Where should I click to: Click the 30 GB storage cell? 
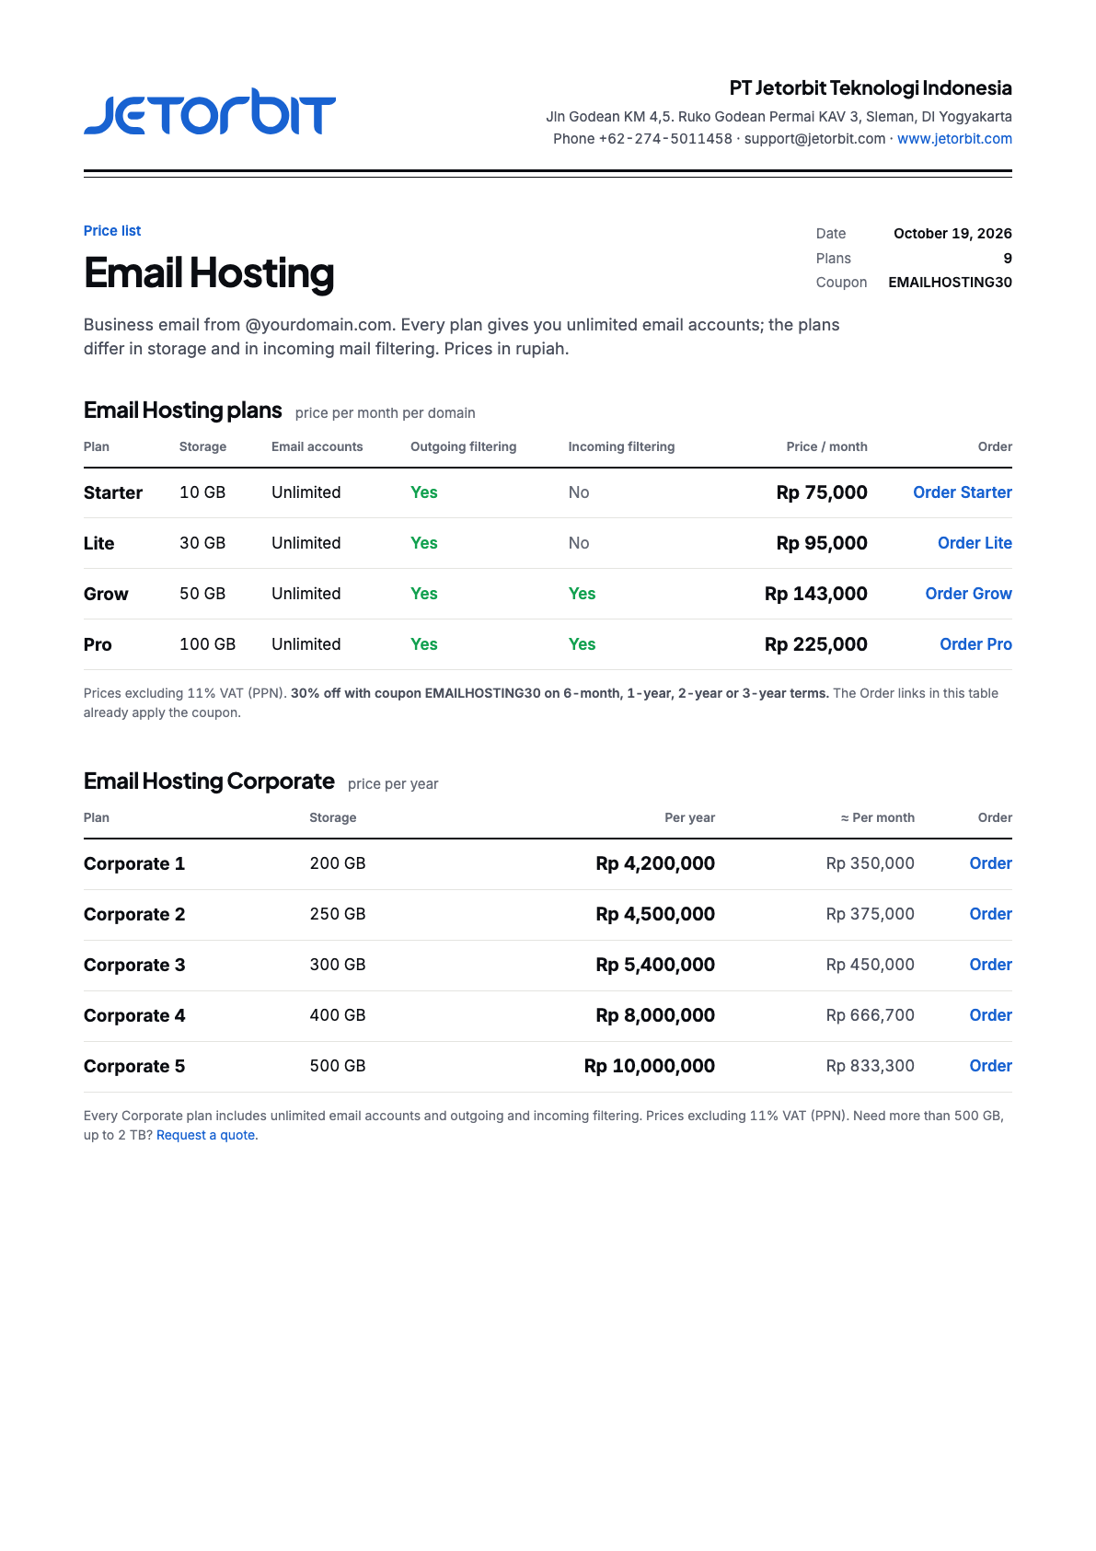point(202,543)
